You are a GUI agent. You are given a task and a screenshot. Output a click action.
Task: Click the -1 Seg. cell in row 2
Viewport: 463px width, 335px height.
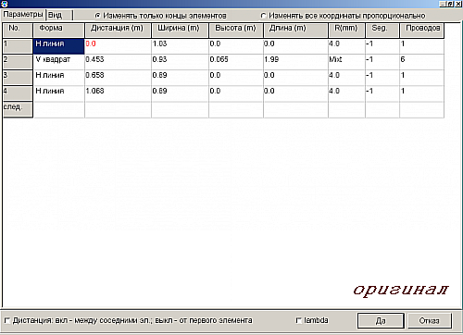coord(382,62)
